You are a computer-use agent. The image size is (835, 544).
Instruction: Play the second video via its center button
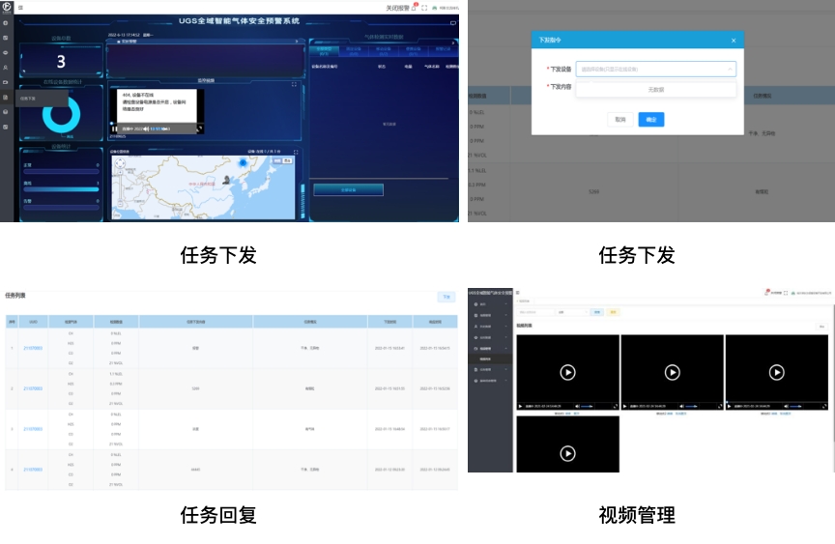(672, 373)
